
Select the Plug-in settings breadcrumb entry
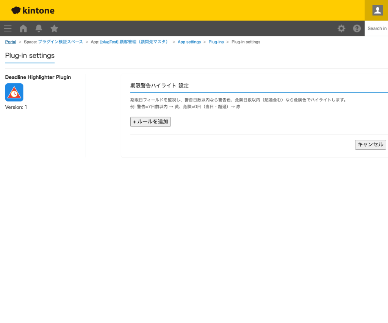[246, 42]
